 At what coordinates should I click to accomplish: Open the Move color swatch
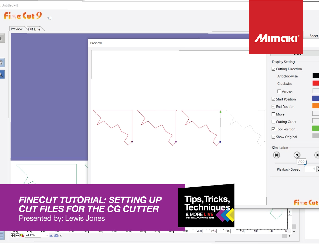coord(316,113)
